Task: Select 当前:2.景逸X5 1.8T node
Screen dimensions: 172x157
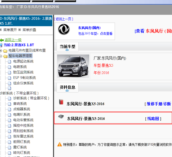Action: (x=19, y=45)
